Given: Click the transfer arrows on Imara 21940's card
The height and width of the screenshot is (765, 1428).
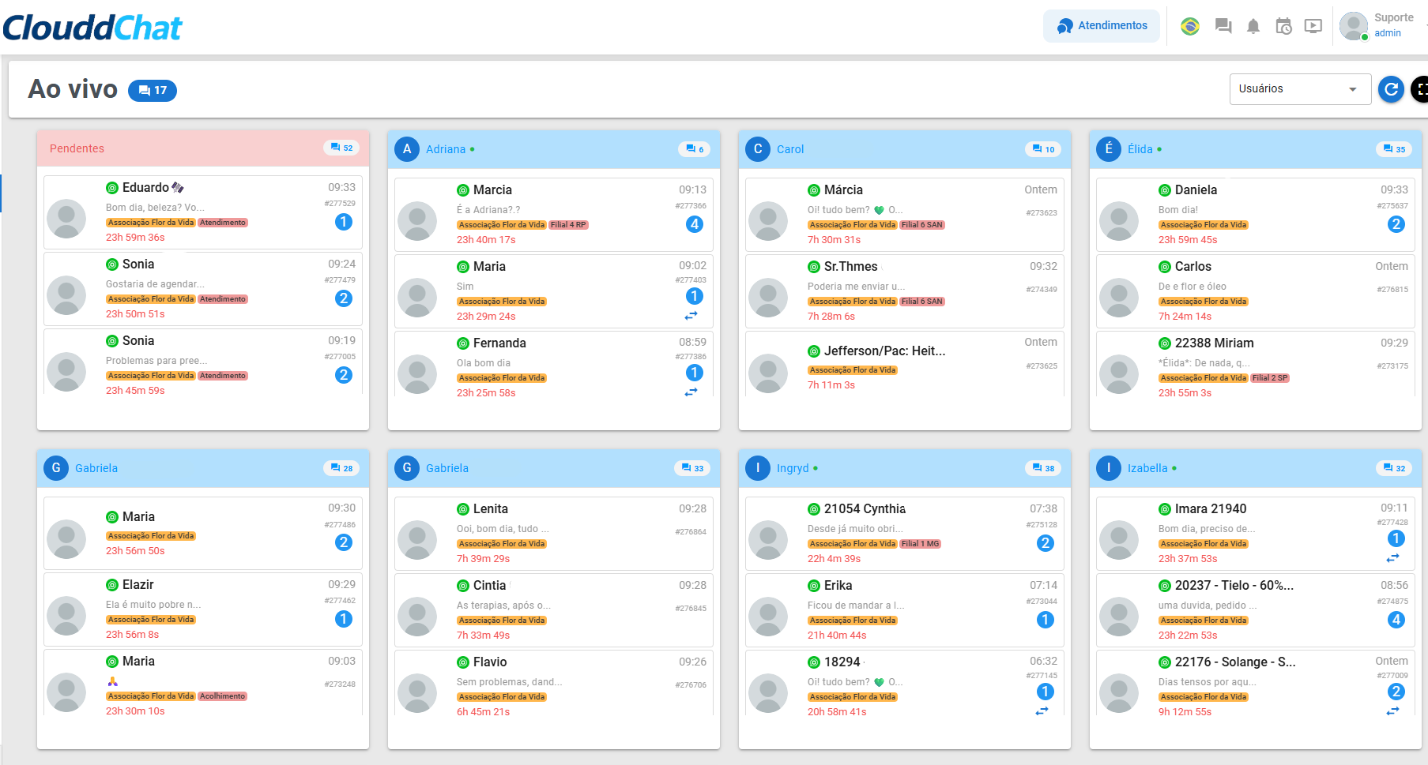Looking at the screenshot, I should tap(1392, 558).
